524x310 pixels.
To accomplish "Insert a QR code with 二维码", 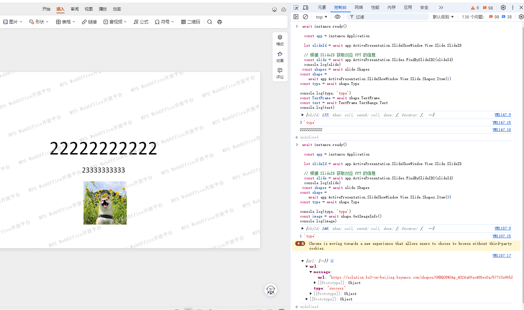I will [191, 22].
